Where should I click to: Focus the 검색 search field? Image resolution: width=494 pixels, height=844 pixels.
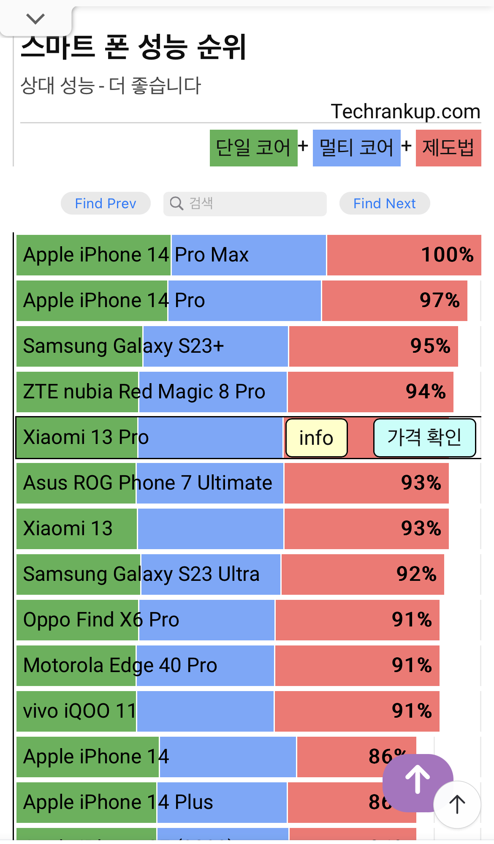[x=253, y=204]
